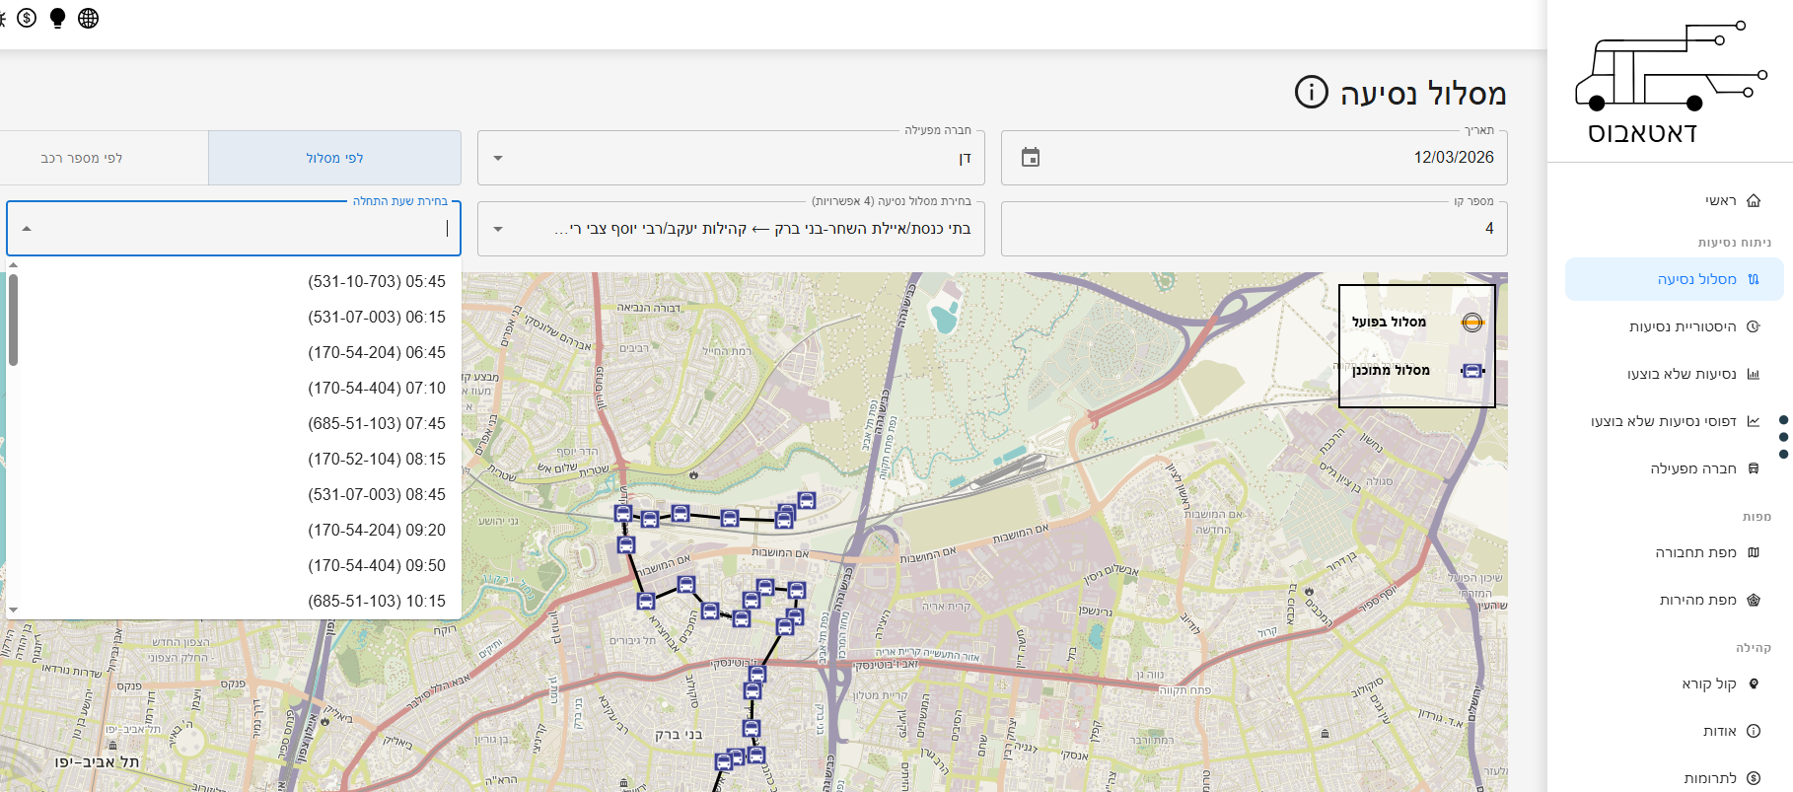Screen dimensions: 1793x792
Task: Open נסיעות שלא בוצעו bar chart icon
Action: (1754, 375)
